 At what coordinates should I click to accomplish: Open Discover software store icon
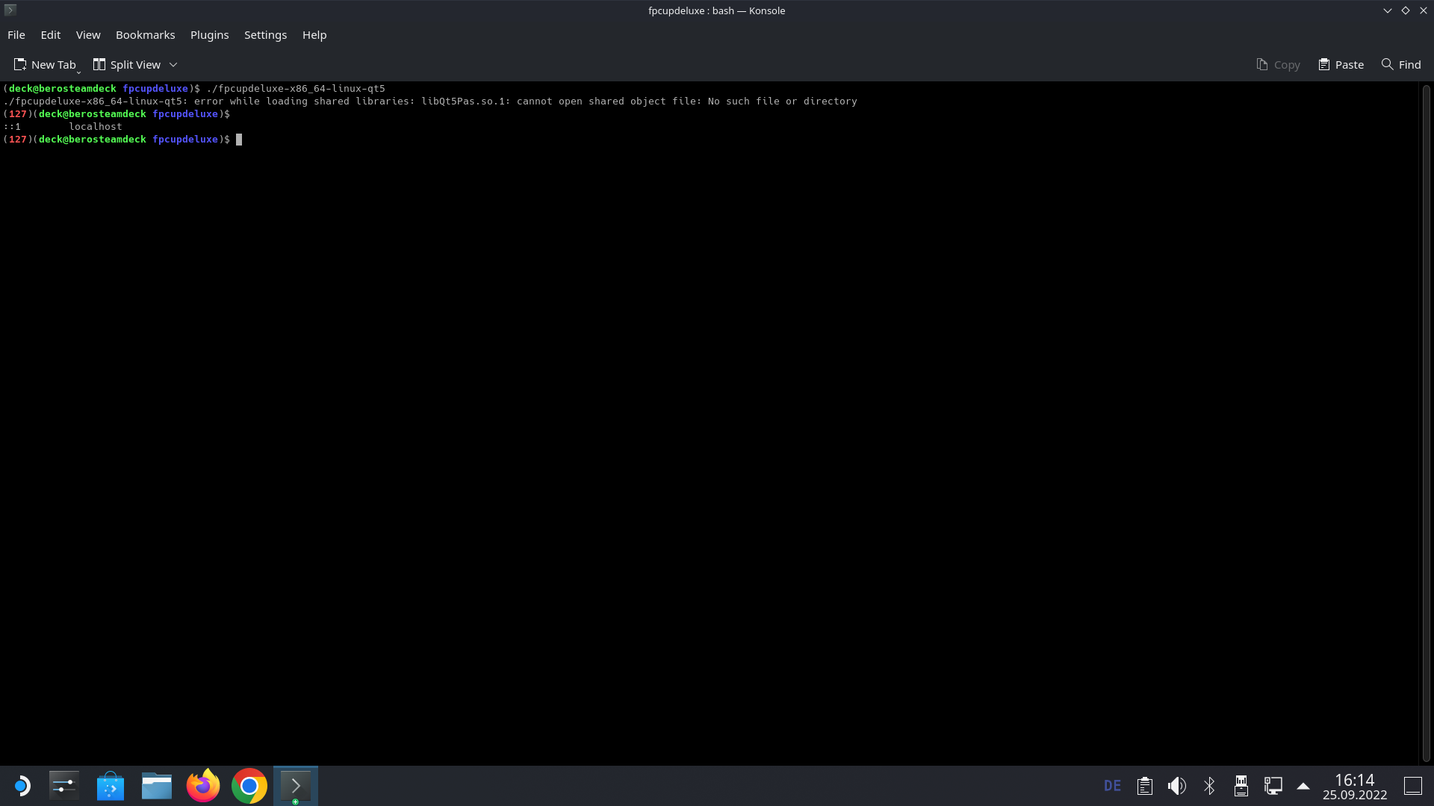[x=111, y=786]
